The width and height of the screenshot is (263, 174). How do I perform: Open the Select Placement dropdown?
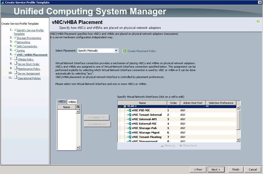click(116, 51)
